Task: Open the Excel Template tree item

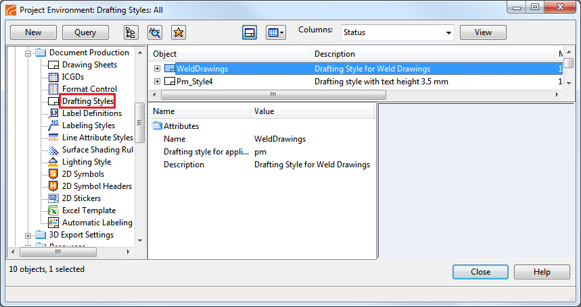Action: pos(89,211)
